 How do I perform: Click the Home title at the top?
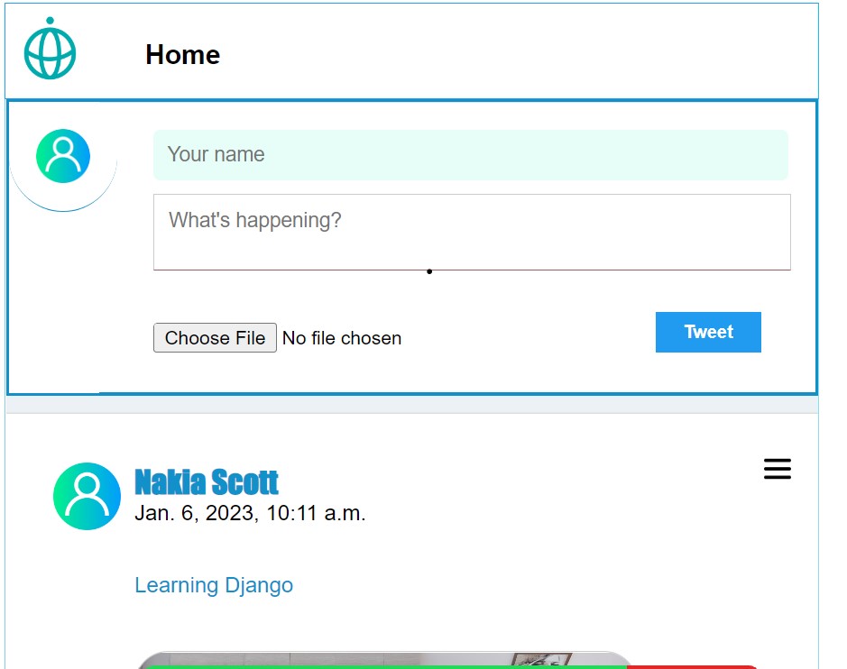183,55
